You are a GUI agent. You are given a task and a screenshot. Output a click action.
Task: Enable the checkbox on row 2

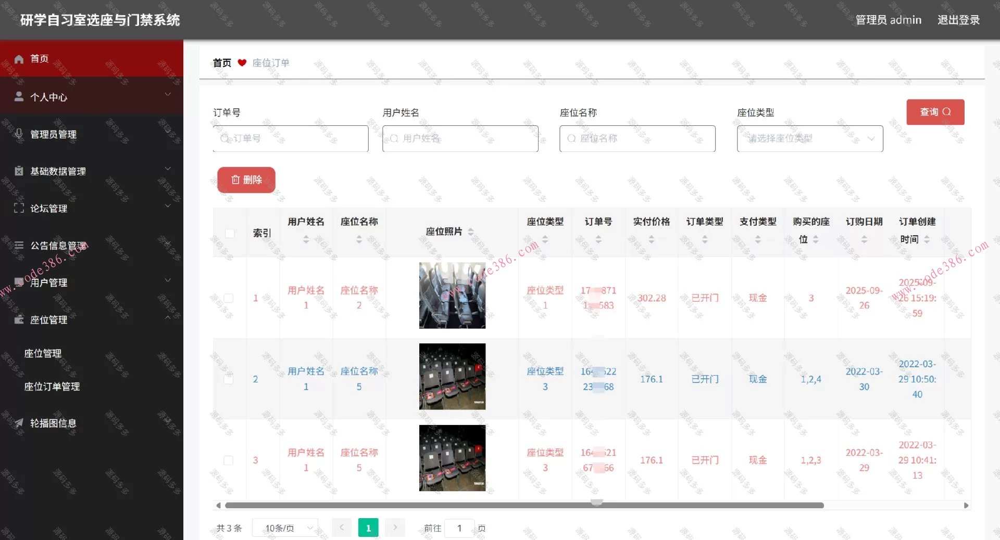(x=230, y=380)
